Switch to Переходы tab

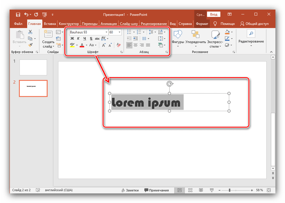pyautogui.click(x=90, y=24)
